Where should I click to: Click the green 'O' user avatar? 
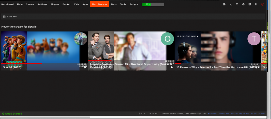click(x=167, y=39)
